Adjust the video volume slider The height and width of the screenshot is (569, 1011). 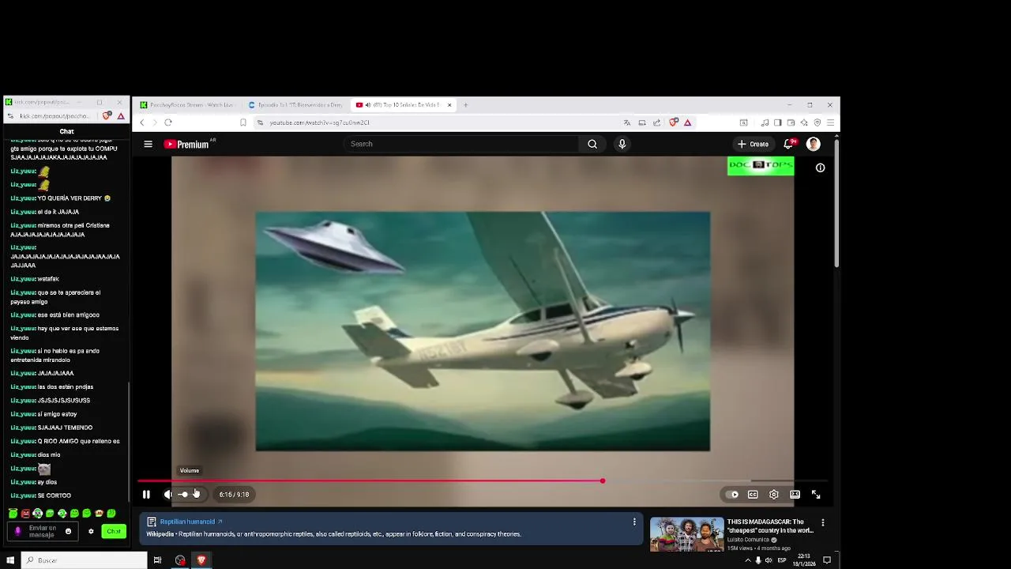point(190,495)
